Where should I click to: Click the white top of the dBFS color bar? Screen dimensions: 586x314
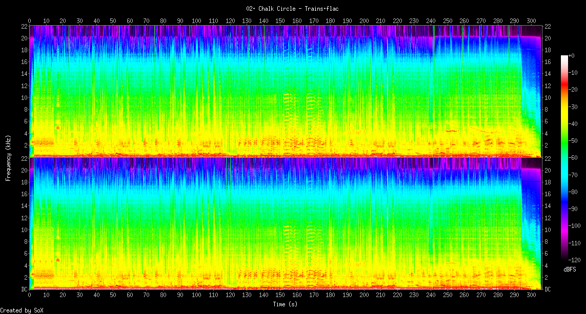click(564, 56)
